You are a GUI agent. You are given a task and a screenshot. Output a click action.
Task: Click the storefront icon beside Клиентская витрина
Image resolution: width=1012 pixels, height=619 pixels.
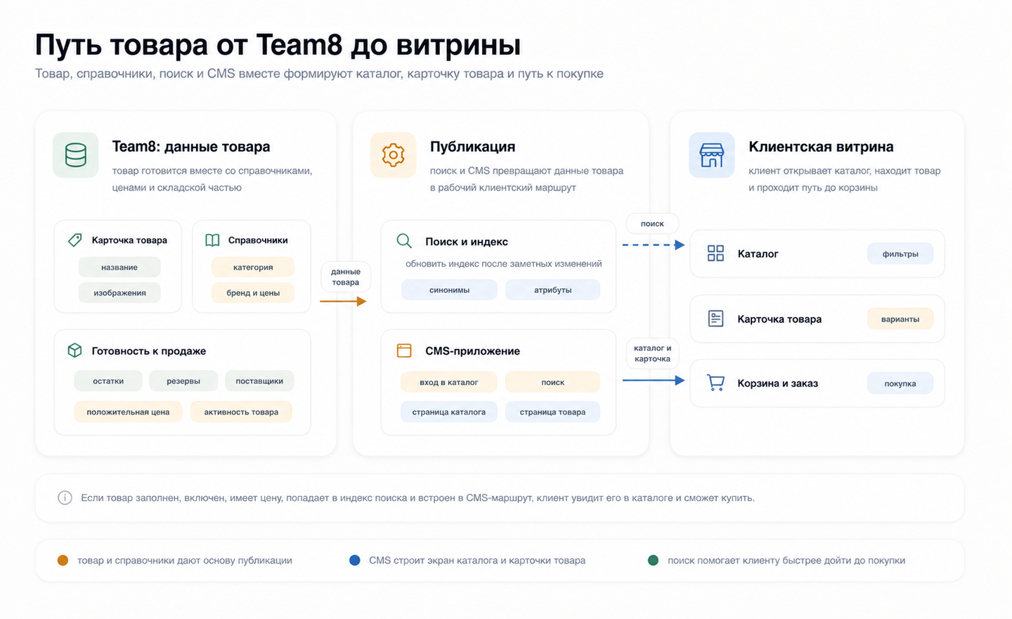click(711, 155)
